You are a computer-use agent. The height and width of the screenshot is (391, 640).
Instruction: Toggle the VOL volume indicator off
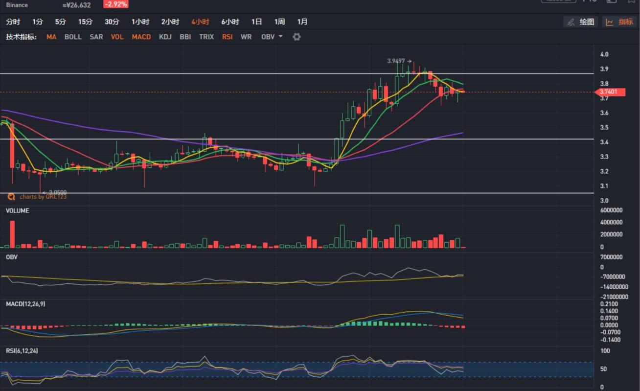(117, 37)
